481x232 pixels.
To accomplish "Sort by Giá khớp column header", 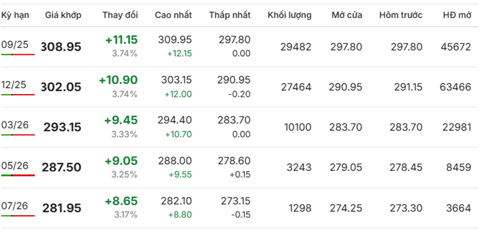I will coord(63,15).
